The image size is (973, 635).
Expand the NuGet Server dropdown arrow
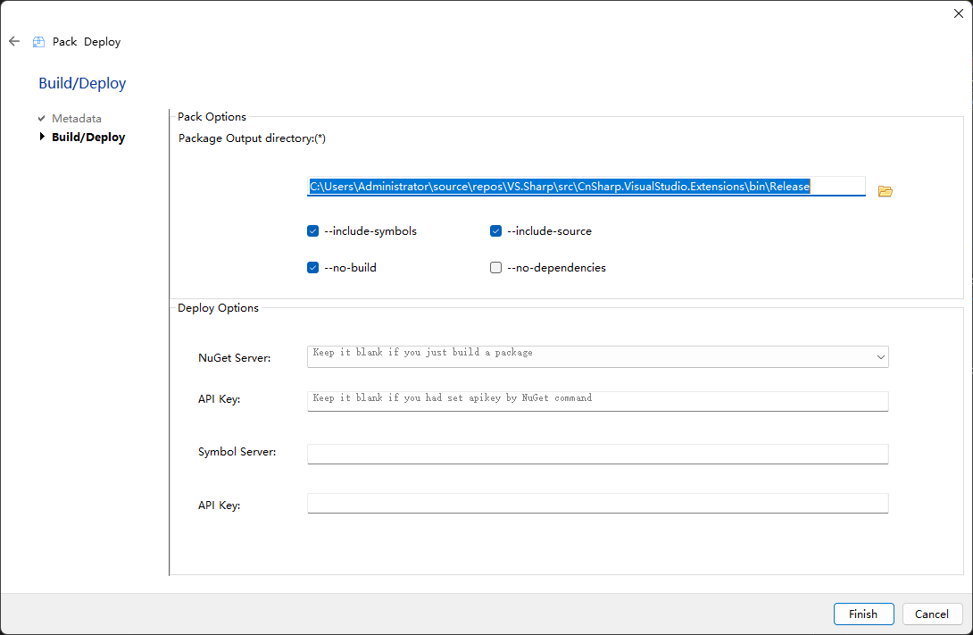[x=881, y=357]
